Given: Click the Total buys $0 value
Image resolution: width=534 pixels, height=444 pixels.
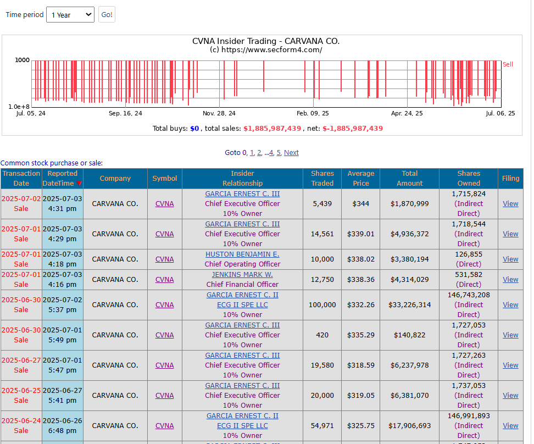Looking at the screenshot, I should (x=194, y=129).
